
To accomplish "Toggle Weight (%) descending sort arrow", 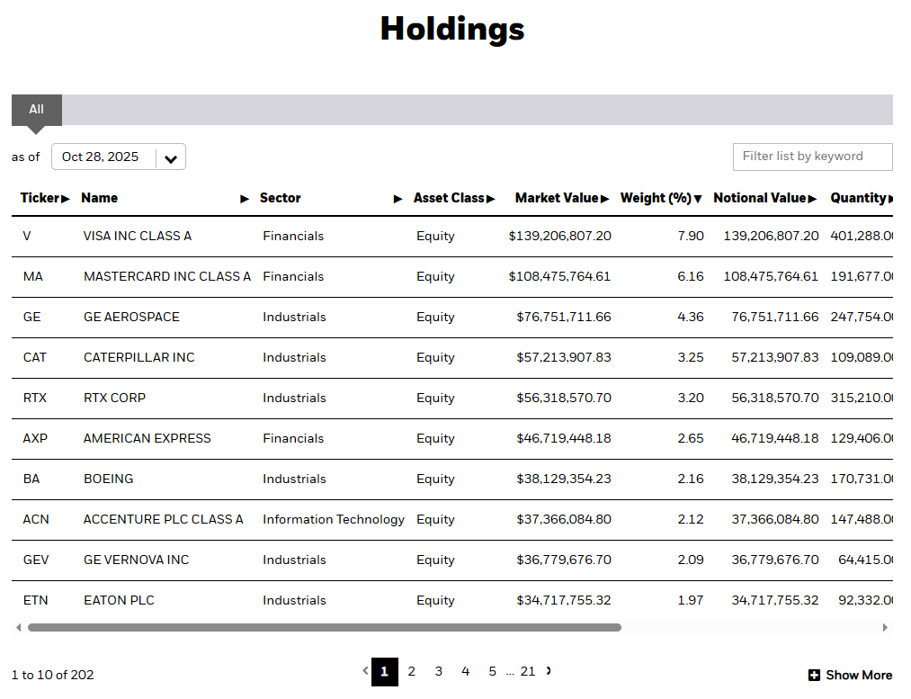I will tap(698, 200).
